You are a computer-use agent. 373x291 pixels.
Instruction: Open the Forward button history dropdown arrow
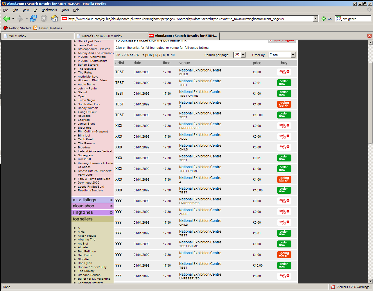coord(27,19)
